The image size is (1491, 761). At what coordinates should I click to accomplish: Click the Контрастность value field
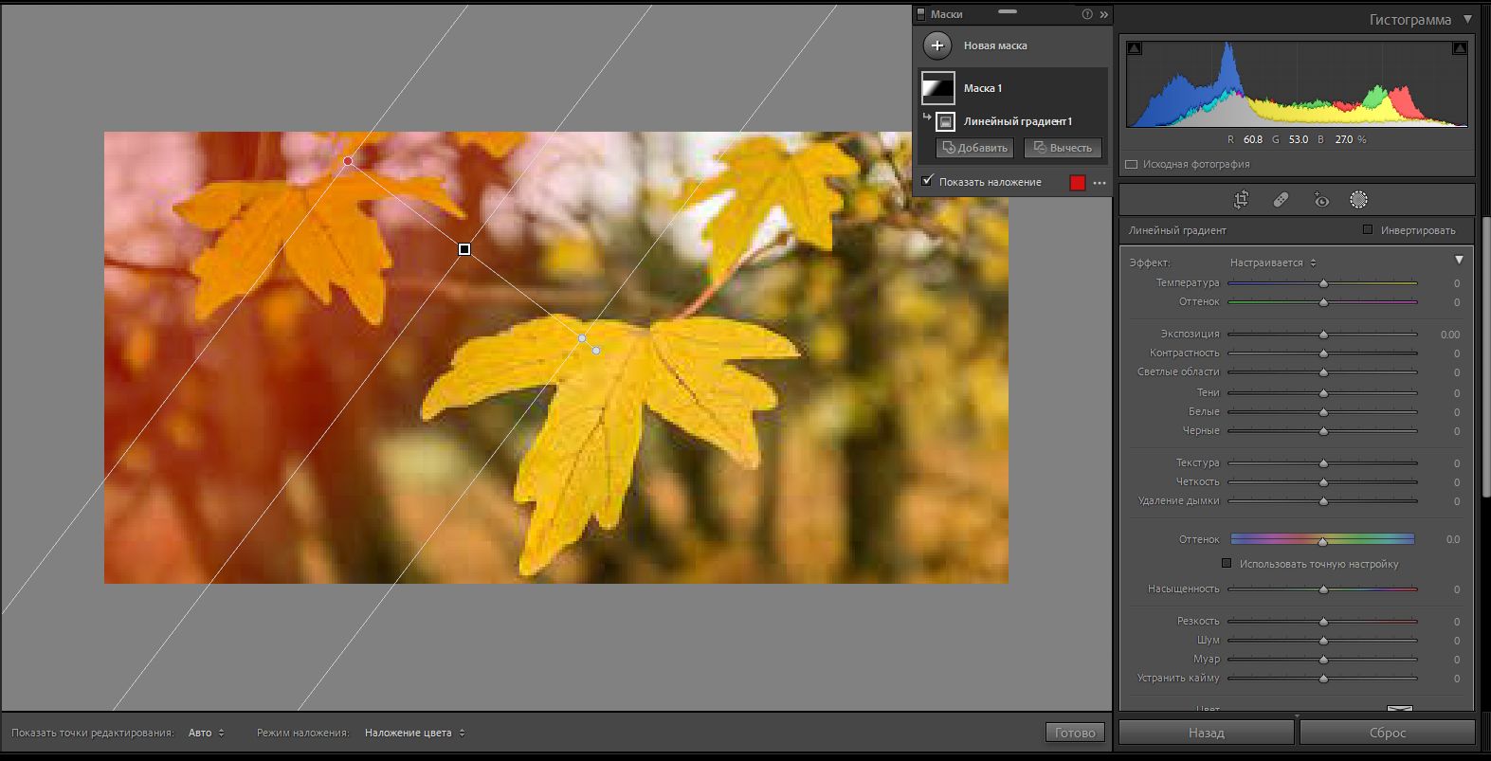[x=1456, y=353]
